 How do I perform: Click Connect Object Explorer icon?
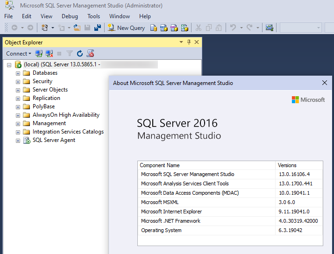coord(39,53)
